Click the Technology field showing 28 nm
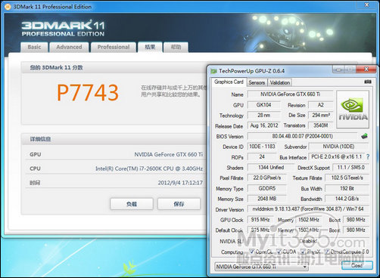Screen dimensions: 380x278 pyautogui.click(x=264, y=116)
